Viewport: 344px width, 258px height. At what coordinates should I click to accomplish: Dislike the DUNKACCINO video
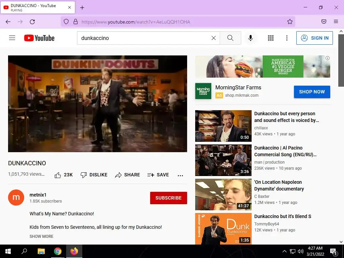pos(94,175)
